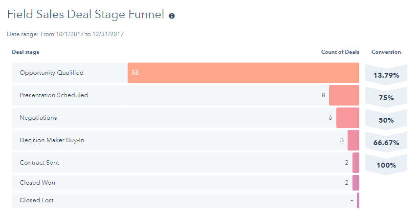The width and height of the screenshot is (417, 215).
Task: Select the 100% conversion arrow
Action: [x=386, y=165]
